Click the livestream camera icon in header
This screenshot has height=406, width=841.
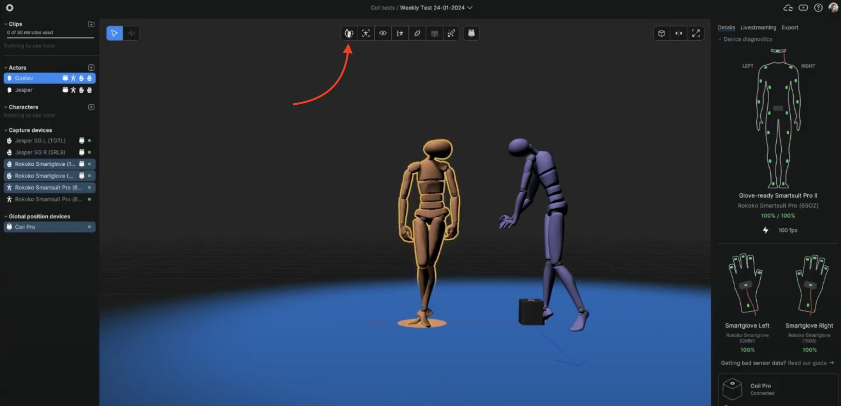point(803,8)
